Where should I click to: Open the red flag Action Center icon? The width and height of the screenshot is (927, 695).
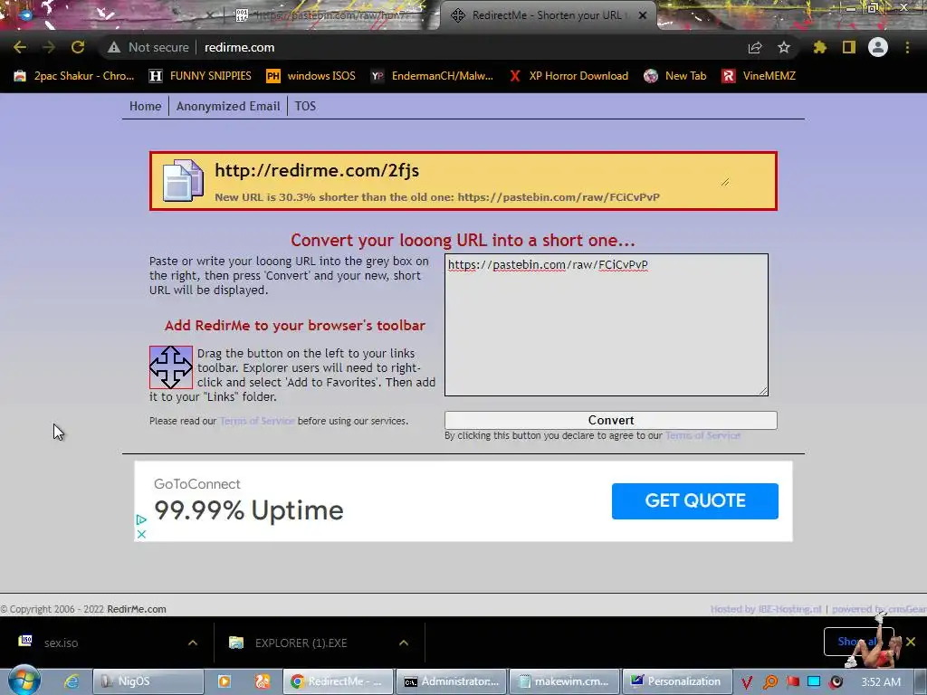tap(793, 682)
